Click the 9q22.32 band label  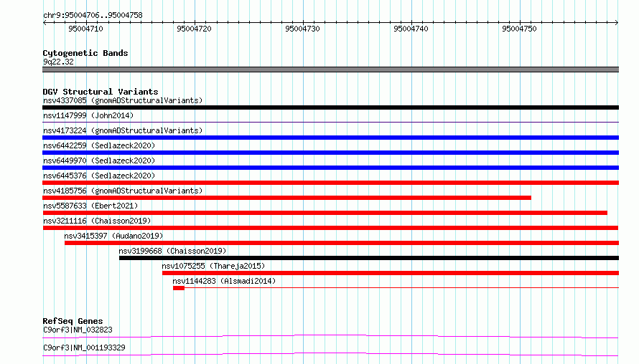(x=58, y=62)
